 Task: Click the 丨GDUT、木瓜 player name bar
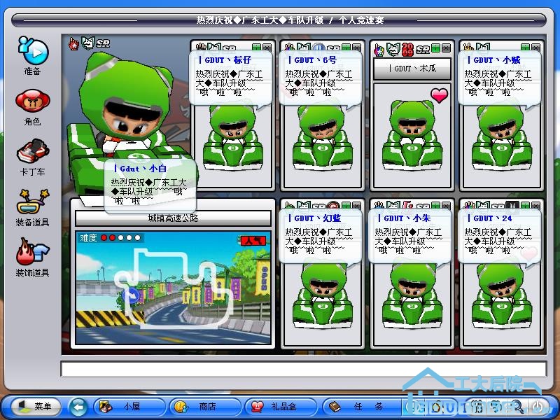click(412, 69)
